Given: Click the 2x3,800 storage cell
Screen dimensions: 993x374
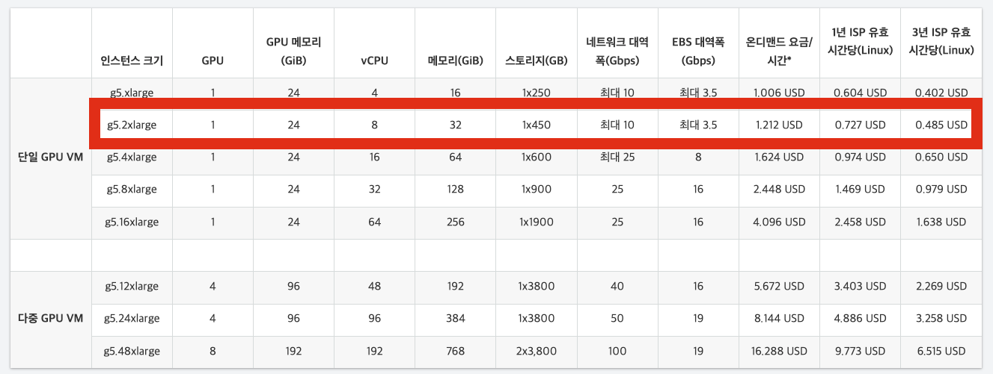Looking at the screenshot, I should 537,350.
